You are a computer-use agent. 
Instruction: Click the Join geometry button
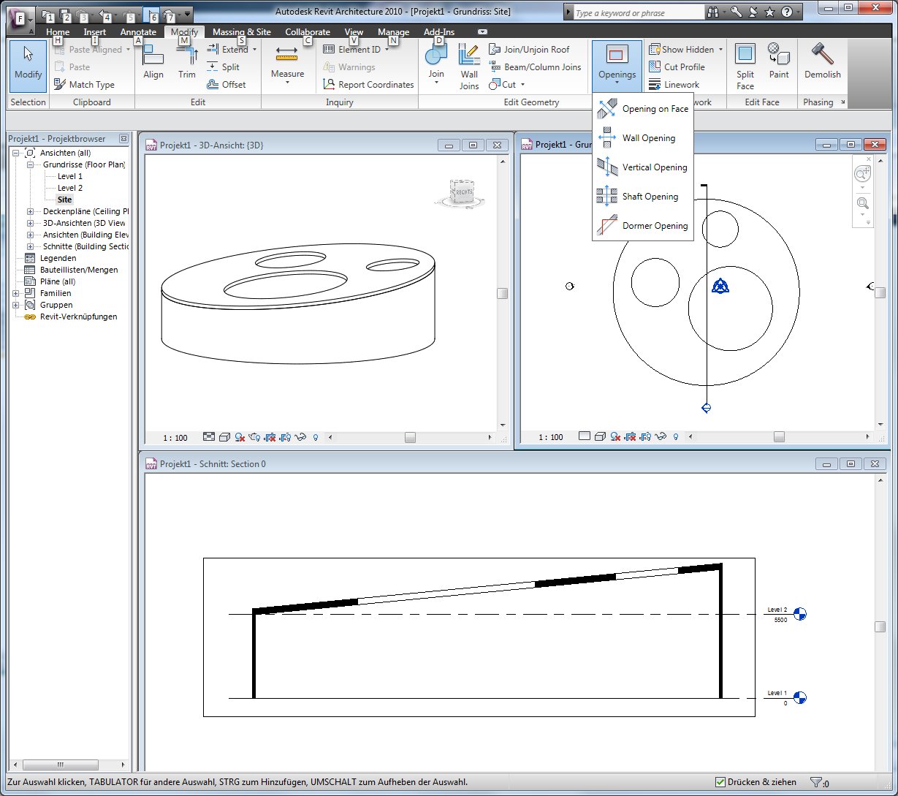point(436,66)
